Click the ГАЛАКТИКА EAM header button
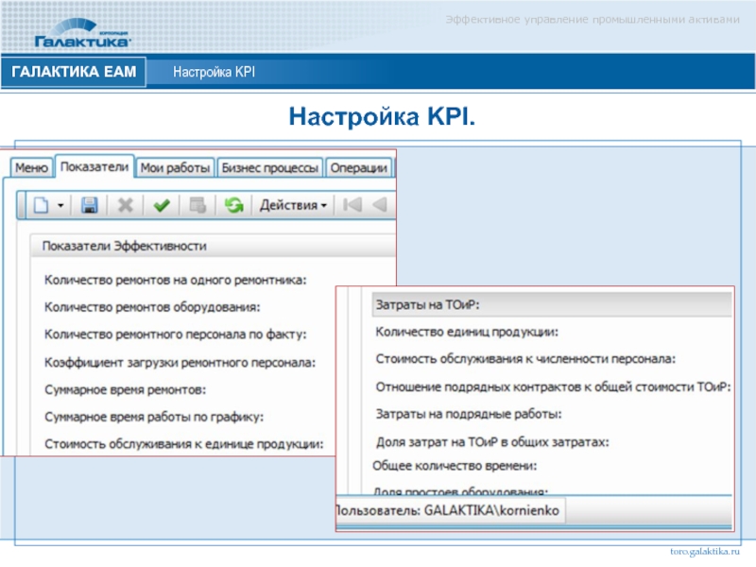756x567 pixels. (74, 73)
